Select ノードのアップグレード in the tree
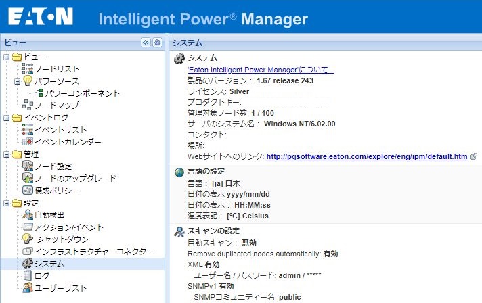 pos(75,179)
